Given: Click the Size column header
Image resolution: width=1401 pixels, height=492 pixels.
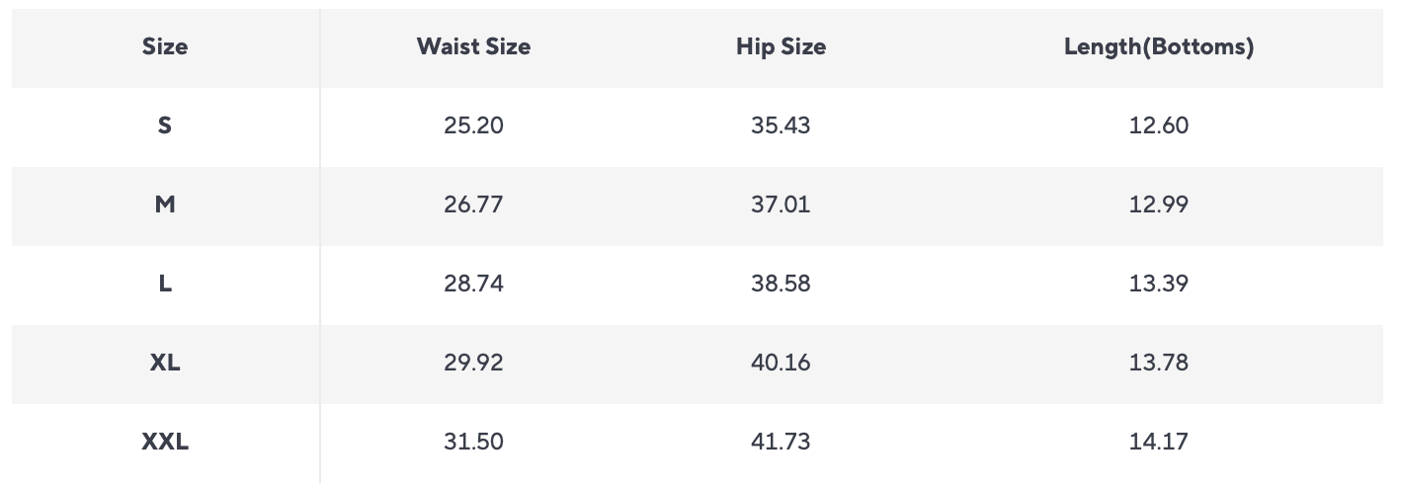Looking at the screenshot, I should [165, 46].
